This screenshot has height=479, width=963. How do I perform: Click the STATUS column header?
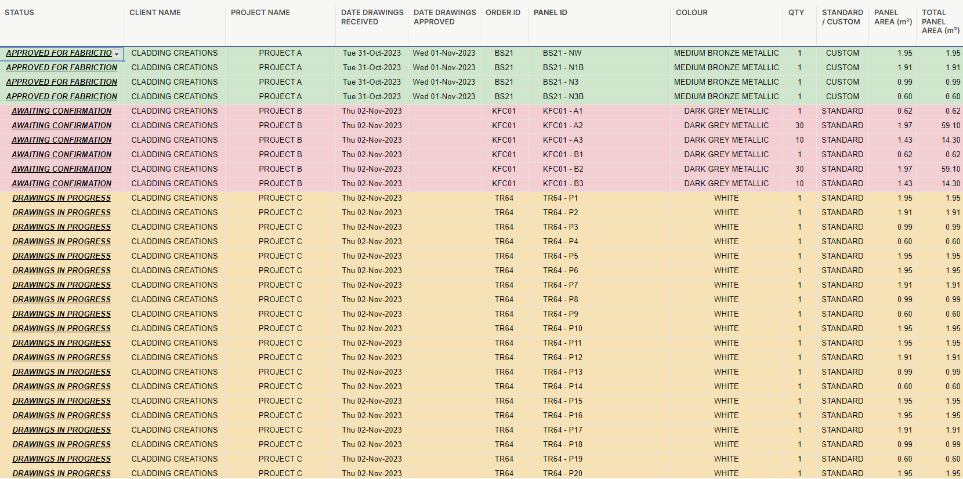click(x=20, y=13)
